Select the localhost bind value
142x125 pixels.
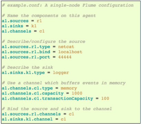tap(70, 52)
